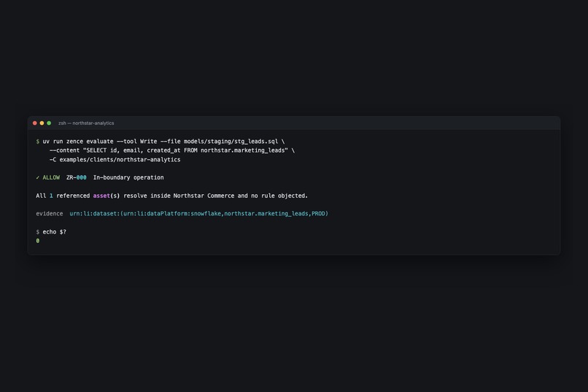Click the 'uv run zence evaluate' command line
Viewport: 588px width, 392px height.
click(163, 142)
